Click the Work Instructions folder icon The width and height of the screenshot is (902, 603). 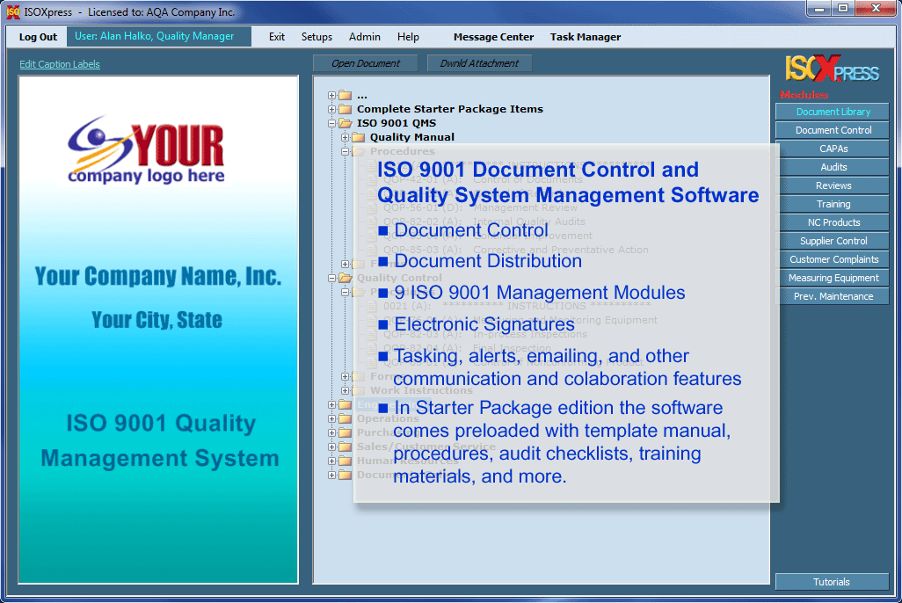357,390
